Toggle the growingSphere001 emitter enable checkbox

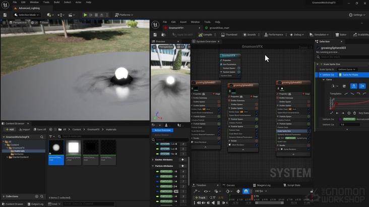click(x=194, y=82)
